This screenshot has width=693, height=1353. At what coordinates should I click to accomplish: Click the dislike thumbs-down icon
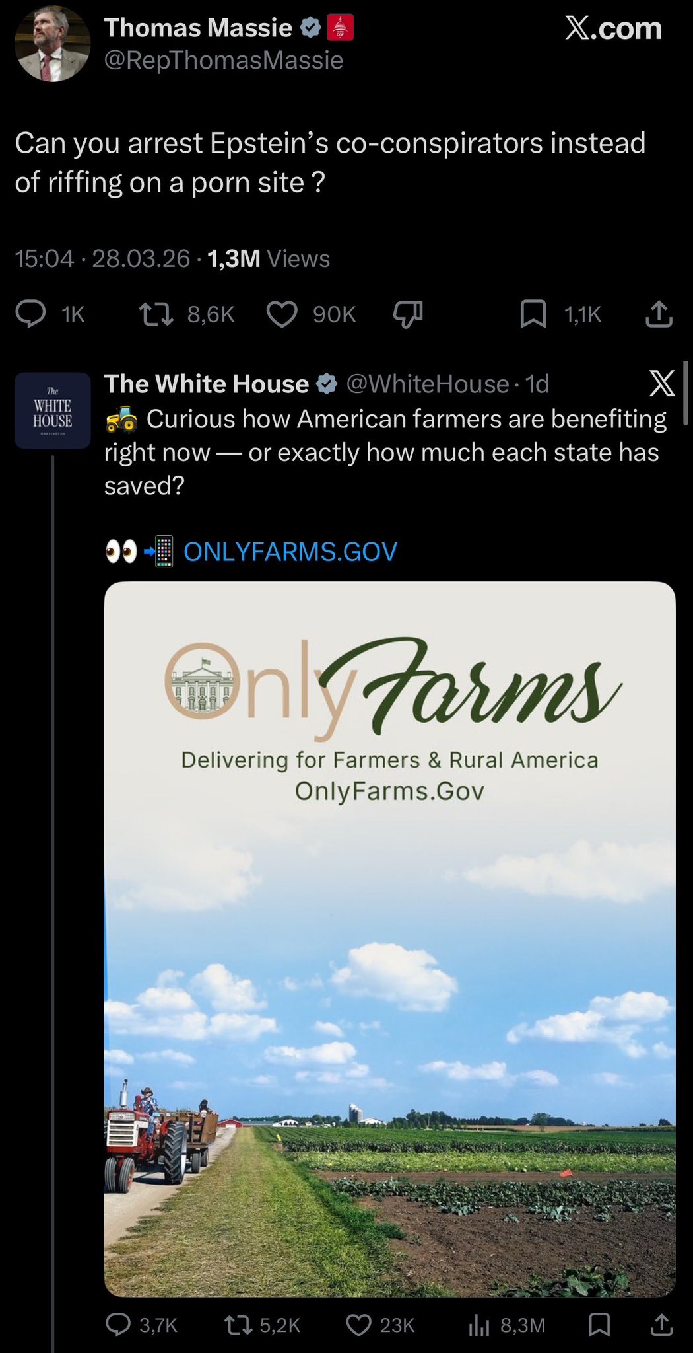(407, 314)
